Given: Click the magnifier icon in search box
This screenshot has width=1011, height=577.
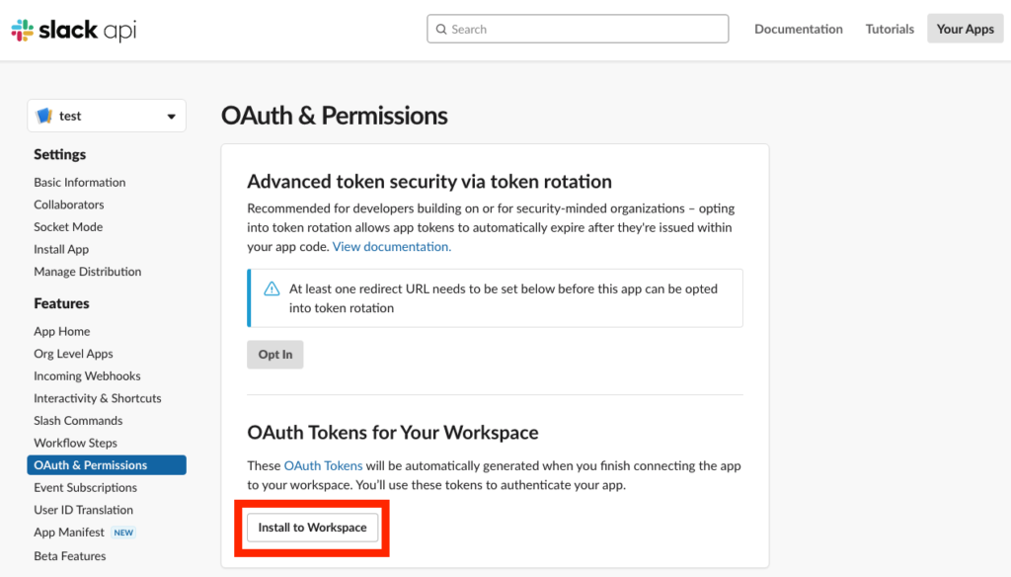Looking at the screenshot, I should 440,30.
